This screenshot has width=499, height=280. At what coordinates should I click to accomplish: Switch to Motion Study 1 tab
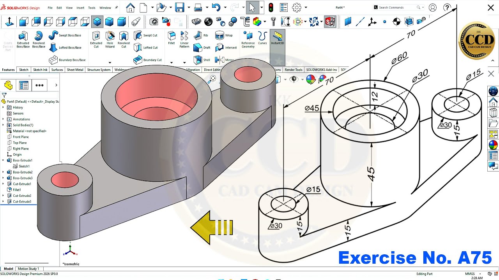28,269
